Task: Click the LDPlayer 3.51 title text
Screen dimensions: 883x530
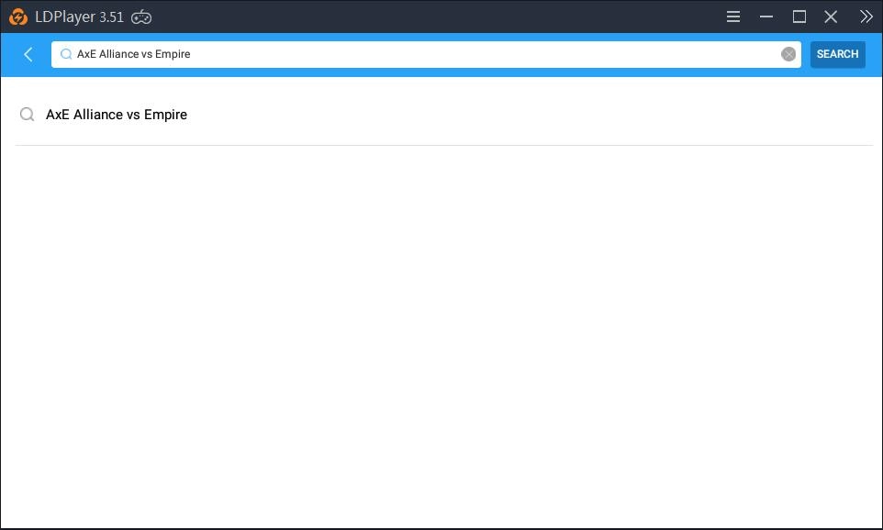Action: coord(79,17)
